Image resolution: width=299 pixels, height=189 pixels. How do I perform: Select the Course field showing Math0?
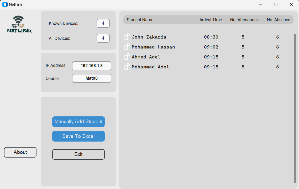click(x=91, y=78)
